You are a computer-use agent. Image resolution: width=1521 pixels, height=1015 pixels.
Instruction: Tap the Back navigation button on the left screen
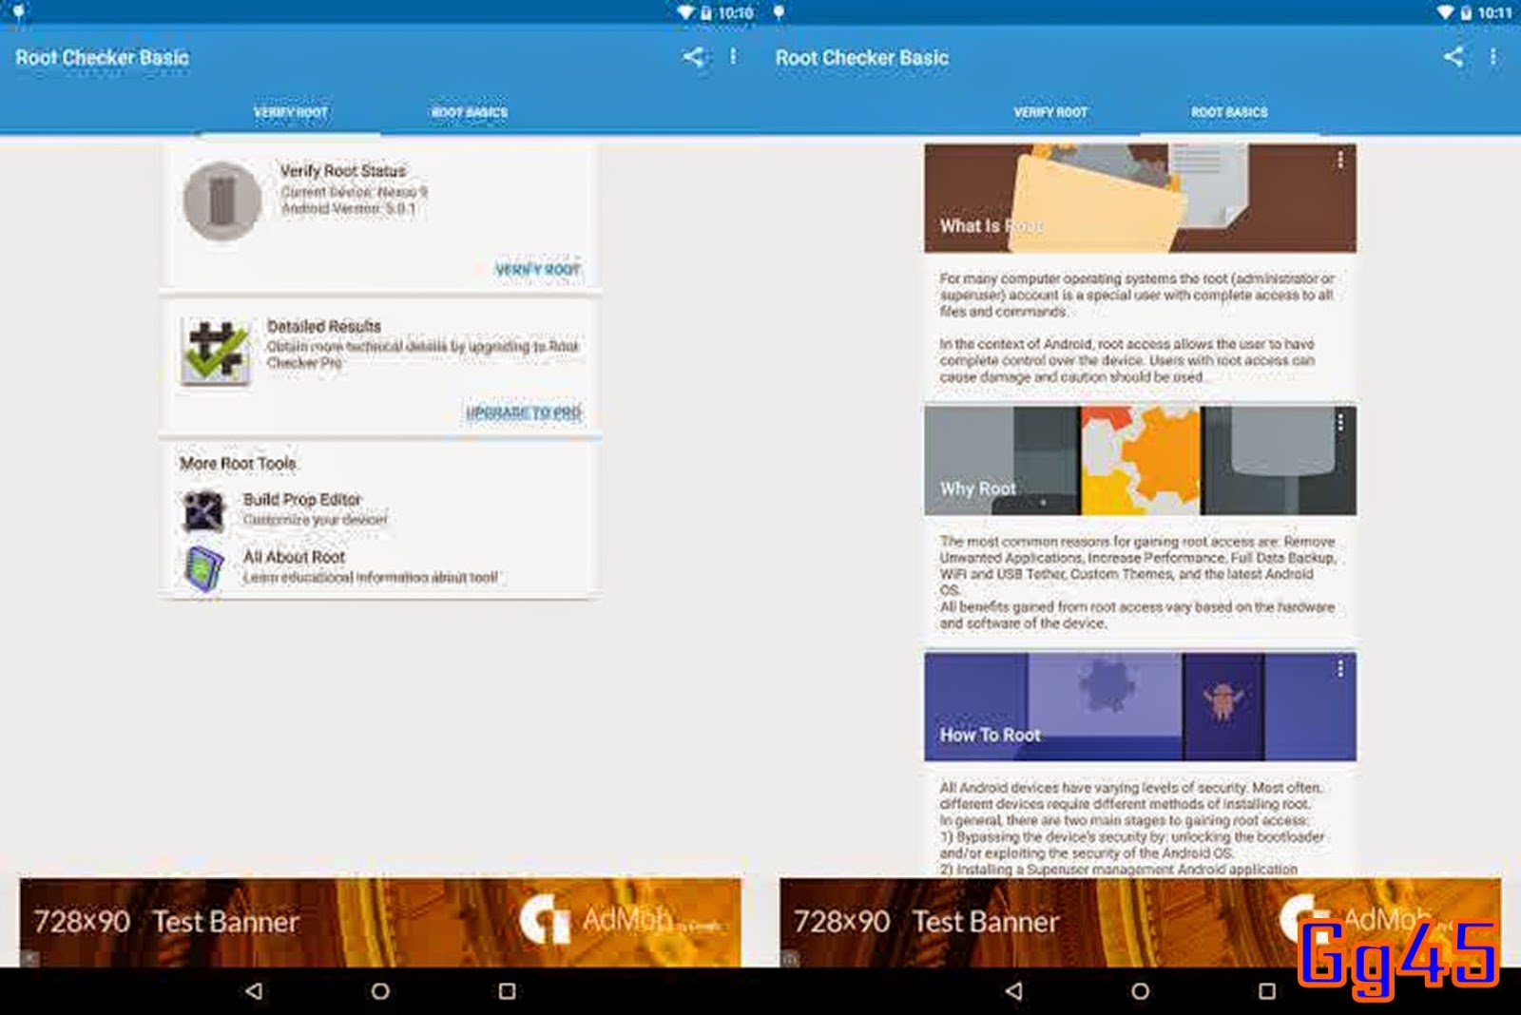tap(253, 991)
